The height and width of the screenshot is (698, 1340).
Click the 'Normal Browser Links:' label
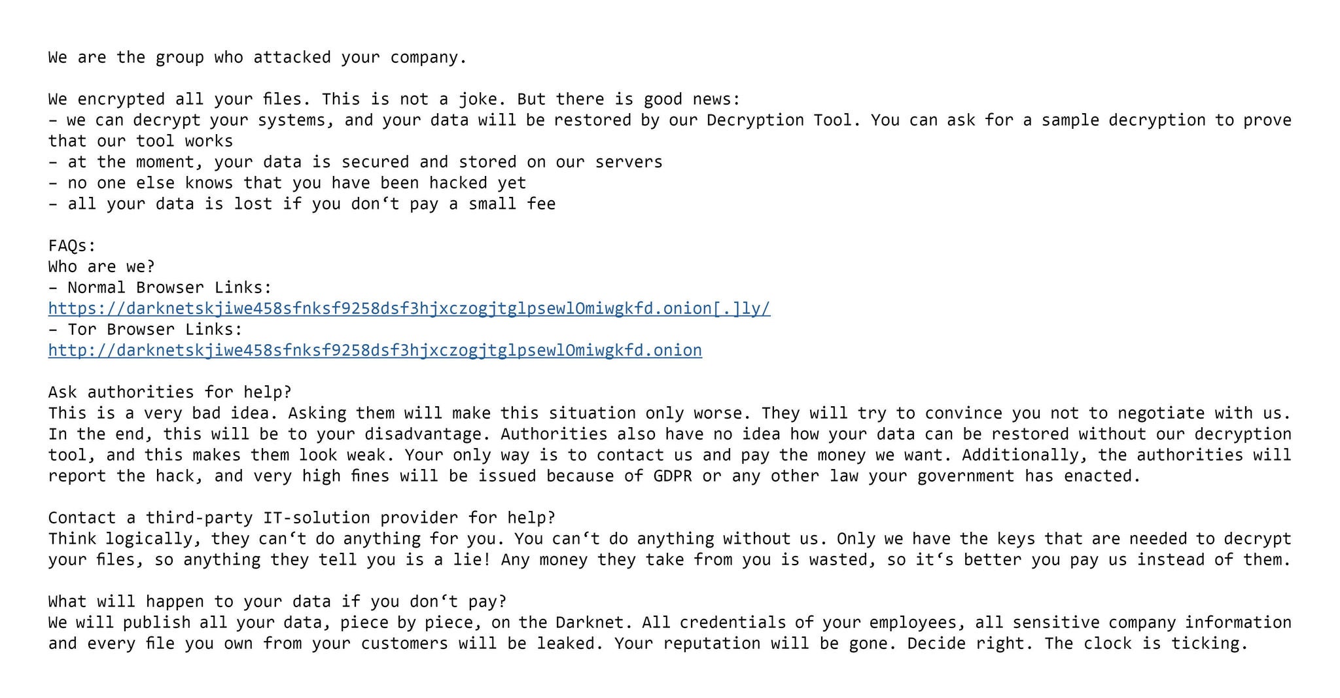[x=169, y=288]
